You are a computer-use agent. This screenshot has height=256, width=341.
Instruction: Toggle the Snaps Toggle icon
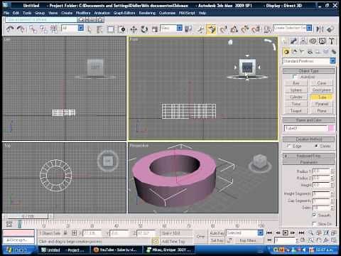[223, 29]
